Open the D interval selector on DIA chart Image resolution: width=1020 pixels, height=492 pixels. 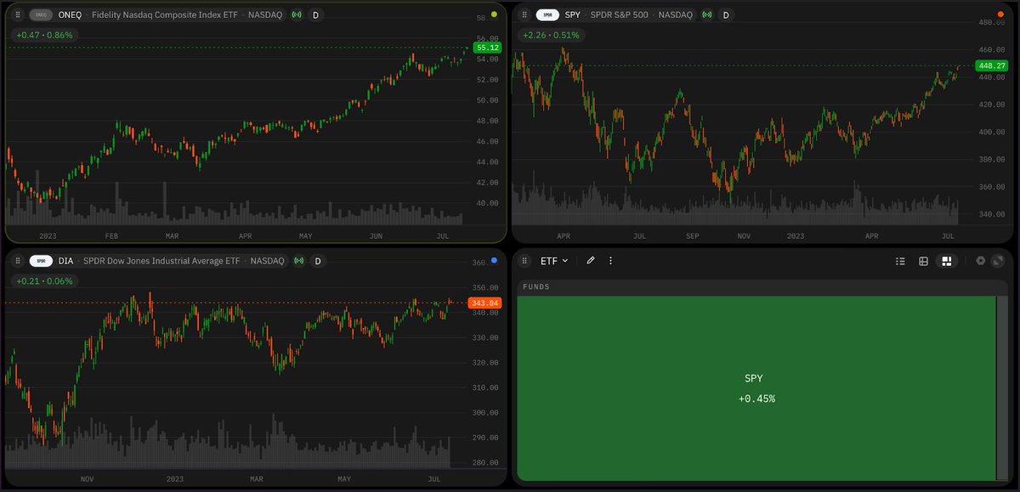point(318,261)
